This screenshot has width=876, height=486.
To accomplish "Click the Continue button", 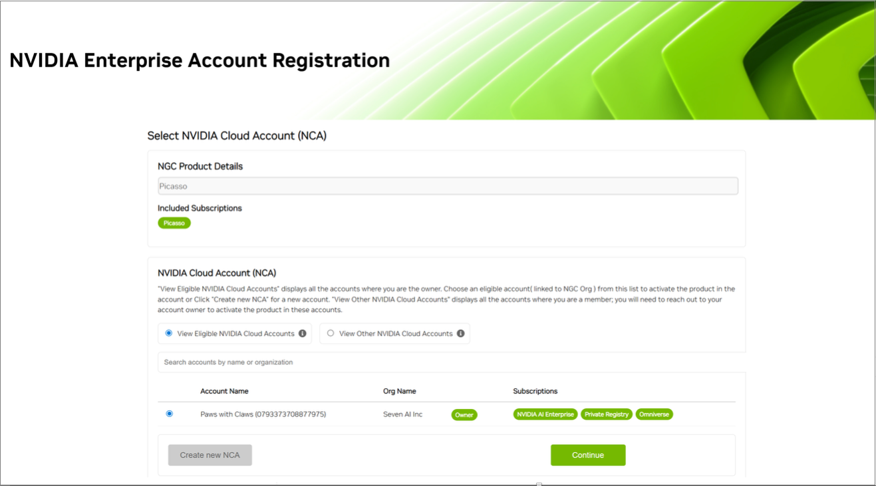I will [588, 455].
